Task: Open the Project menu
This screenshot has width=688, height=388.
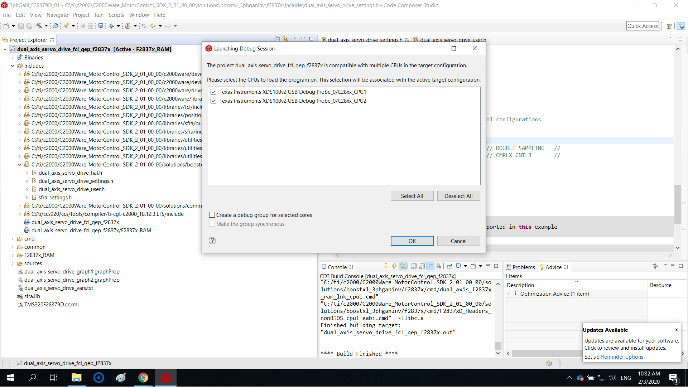Action: point(81,15)
